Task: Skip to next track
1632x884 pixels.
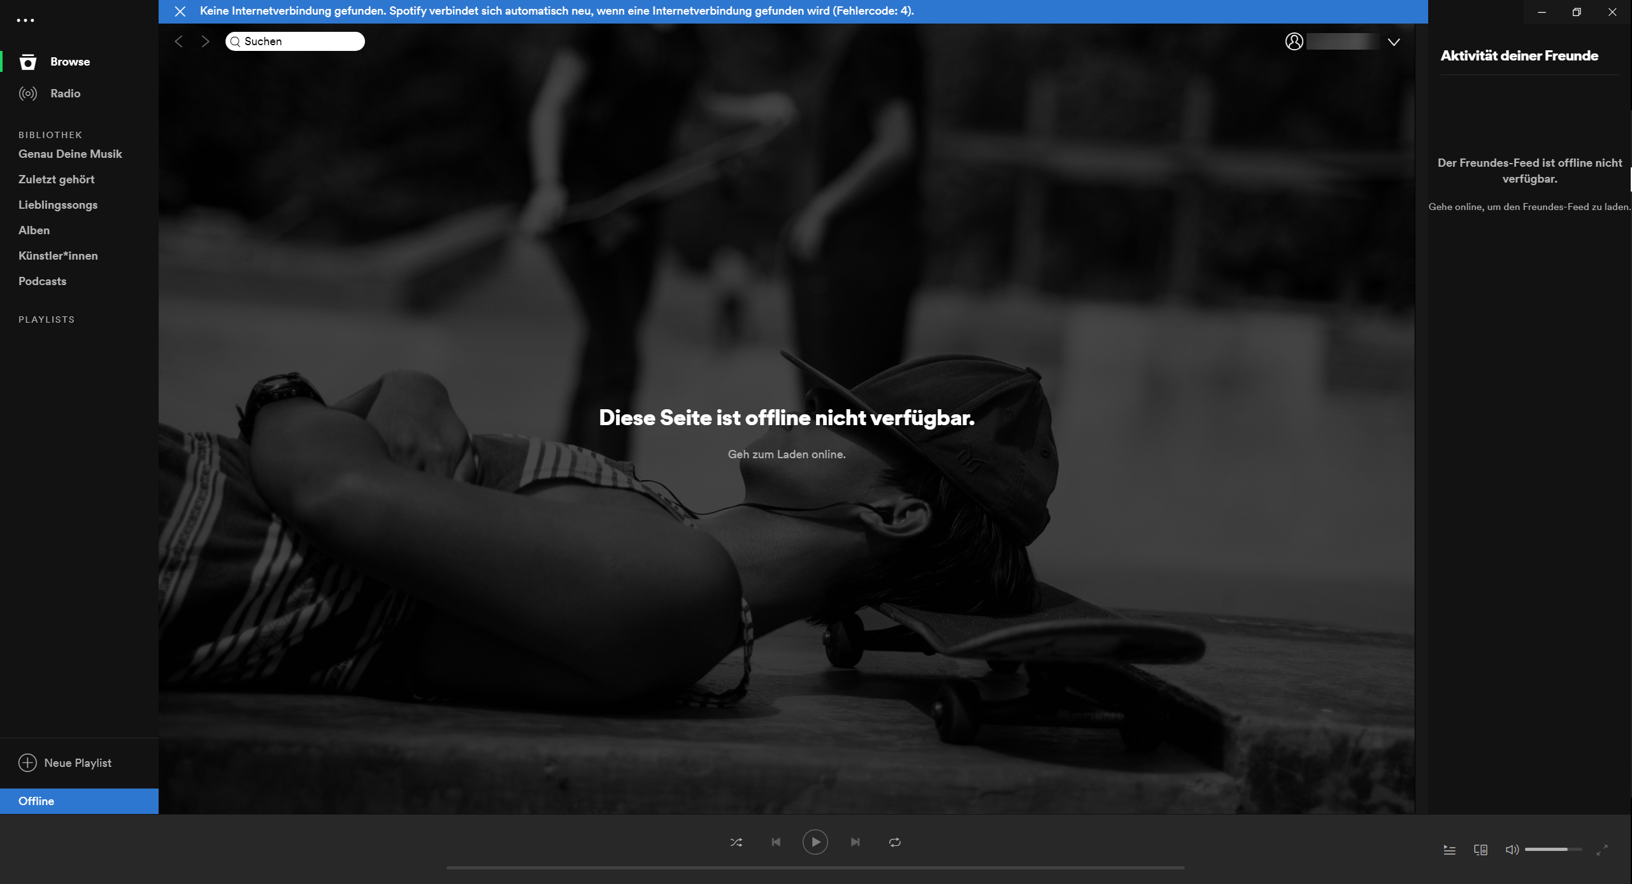Action: (855, 842)
